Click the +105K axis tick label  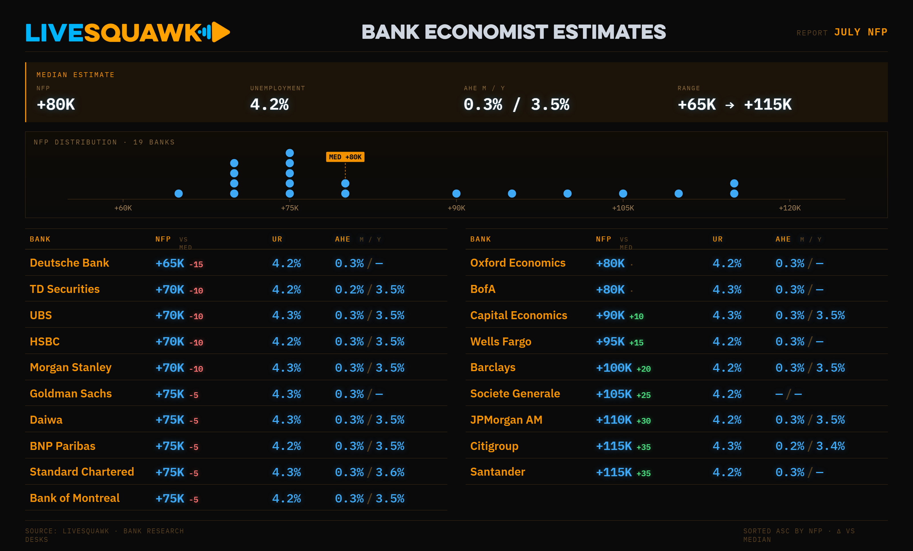pyautogui.click(x=623, y=208)
